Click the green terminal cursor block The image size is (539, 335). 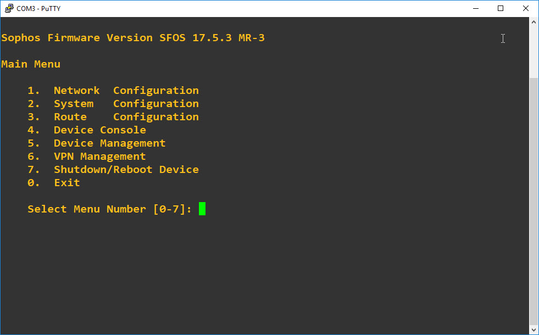pos(202,209)
